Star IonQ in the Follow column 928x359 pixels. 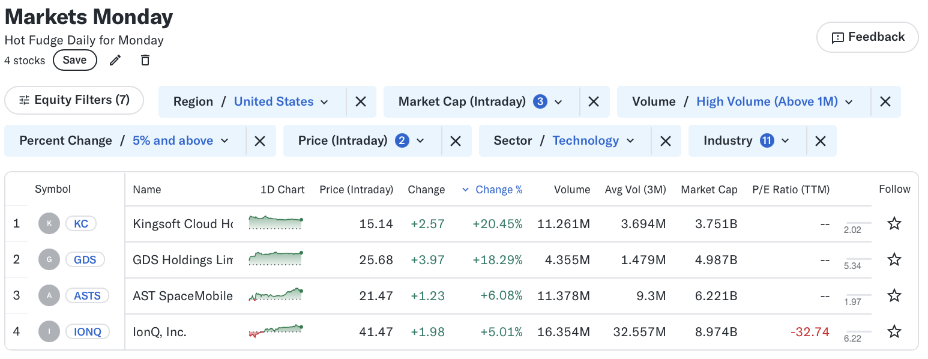tap(894, 331)
